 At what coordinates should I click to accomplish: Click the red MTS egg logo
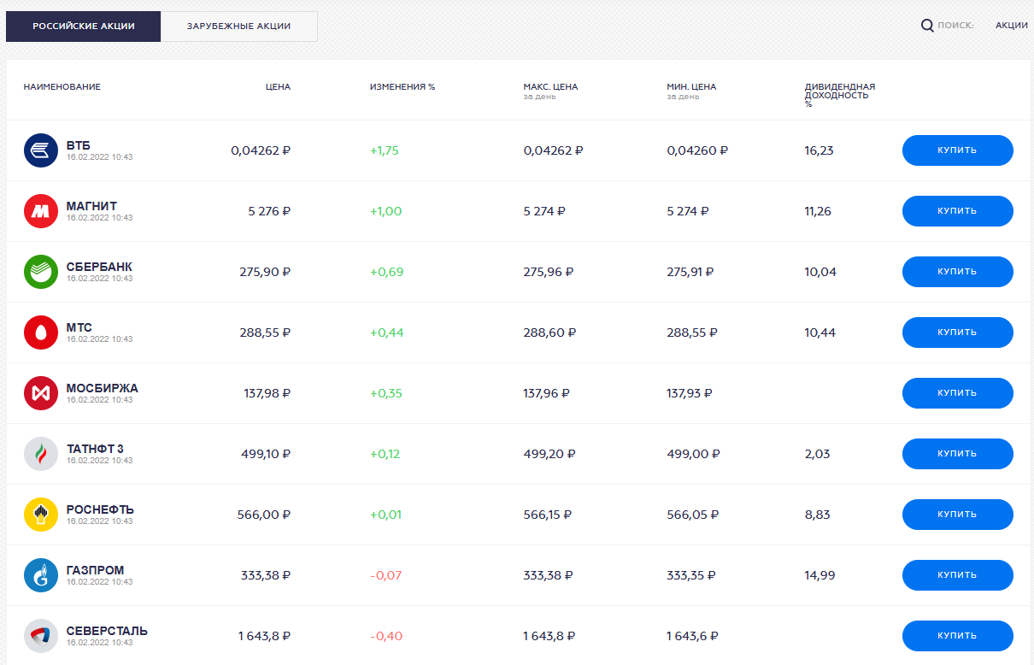coord(41,332)
